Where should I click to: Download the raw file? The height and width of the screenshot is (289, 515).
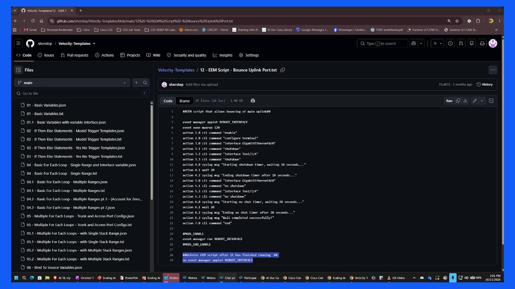(465, 101)
